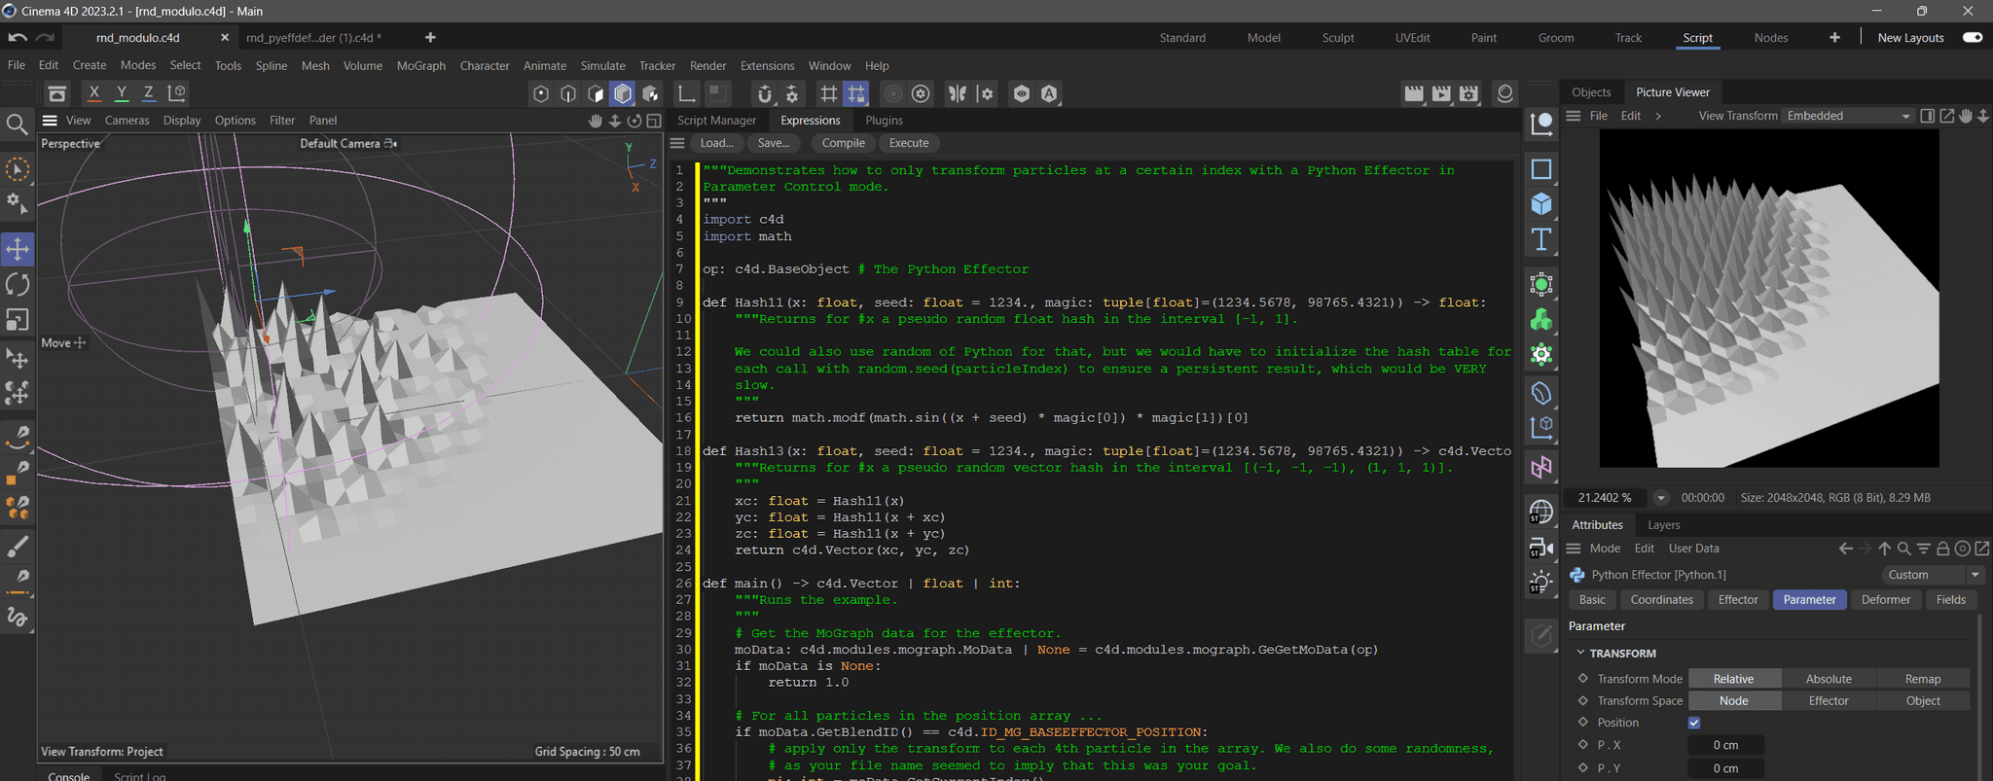Click the rectangle spline icon
The image size is (1993, 781).
(1541, 169)
